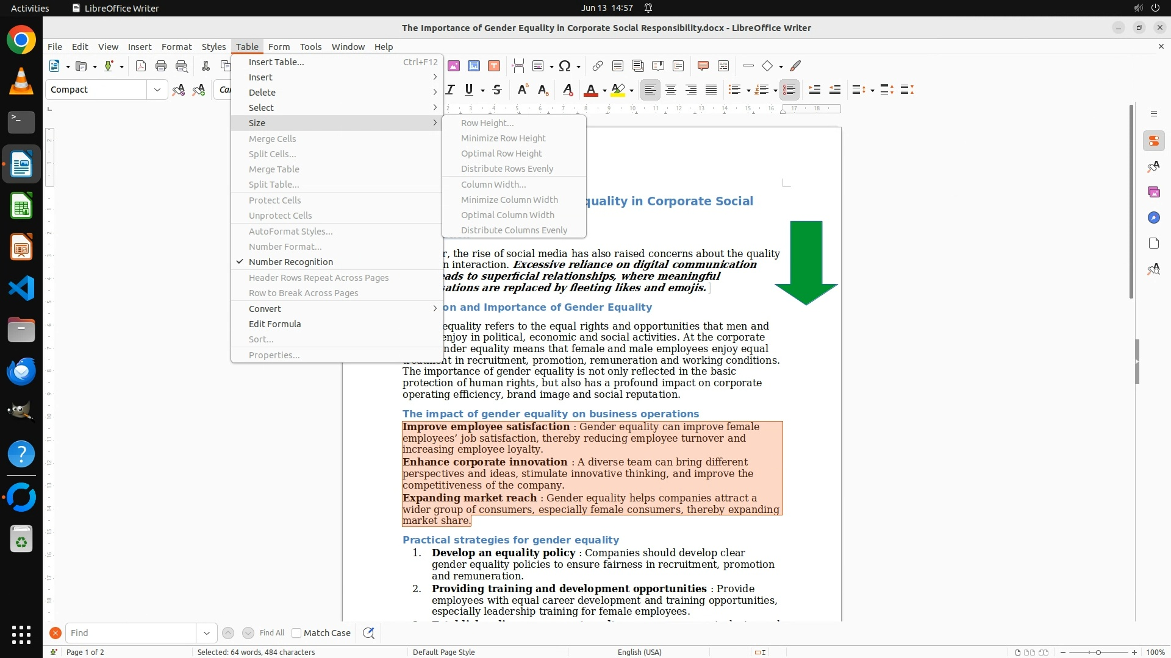1171x658 pixels.
Task: Select the Justified alignment icon
Action: tap(711, 90)
